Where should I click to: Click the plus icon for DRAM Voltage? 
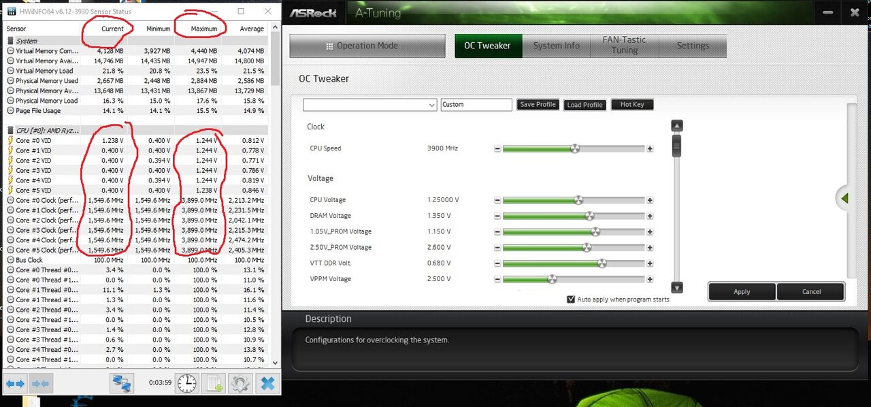tap(650, 216)
